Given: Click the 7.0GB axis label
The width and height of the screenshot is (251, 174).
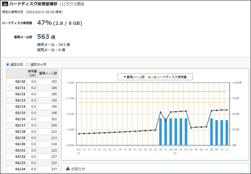Looking at the screenshot, I should pyautogui.click(x=70, y=82).
